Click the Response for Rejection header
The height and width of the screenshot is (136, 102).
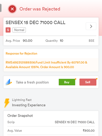point(21,53)
